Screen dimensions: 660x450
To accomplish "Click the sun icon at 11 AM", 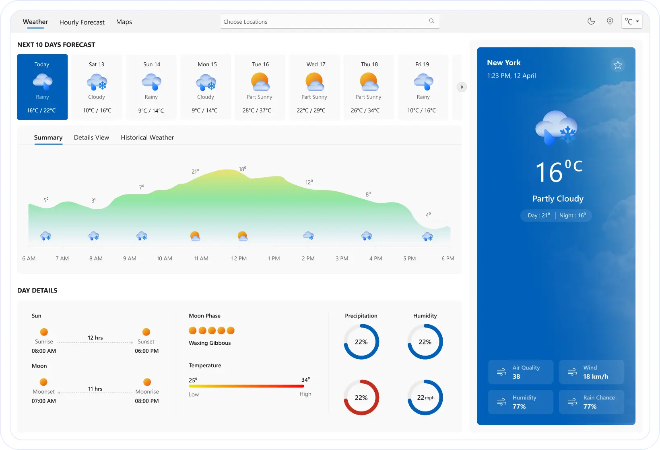I will (x=195, y=236).
